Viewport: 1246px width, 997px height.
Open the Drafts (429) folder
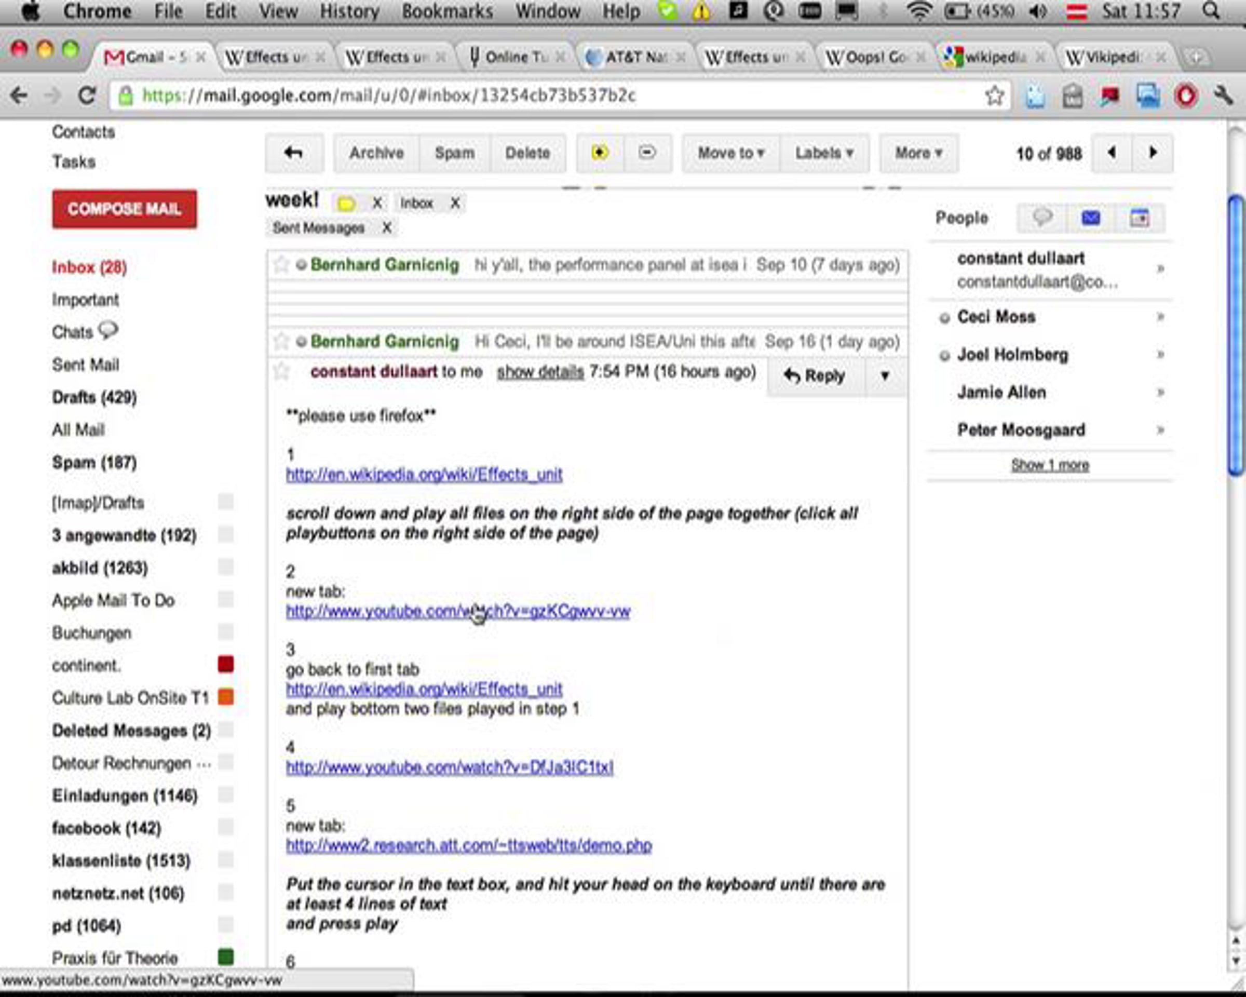94,397
